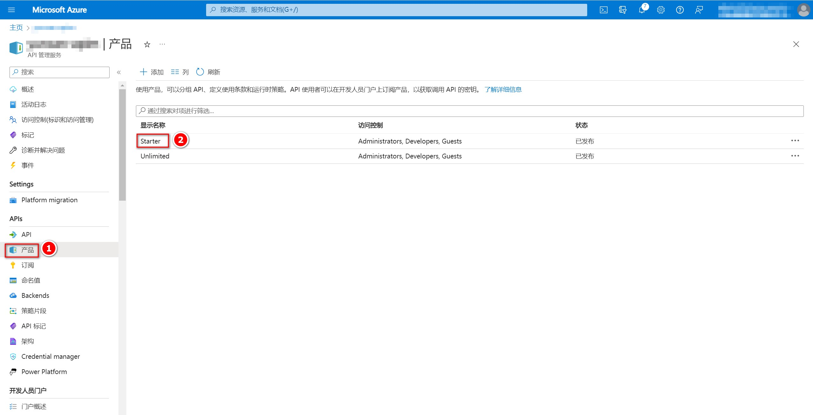
Task: Click 添加 to add a product
Action: (x=152, y=72)
